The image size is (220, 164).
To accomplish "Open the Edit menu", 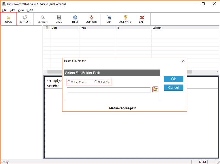I will 12,10.
